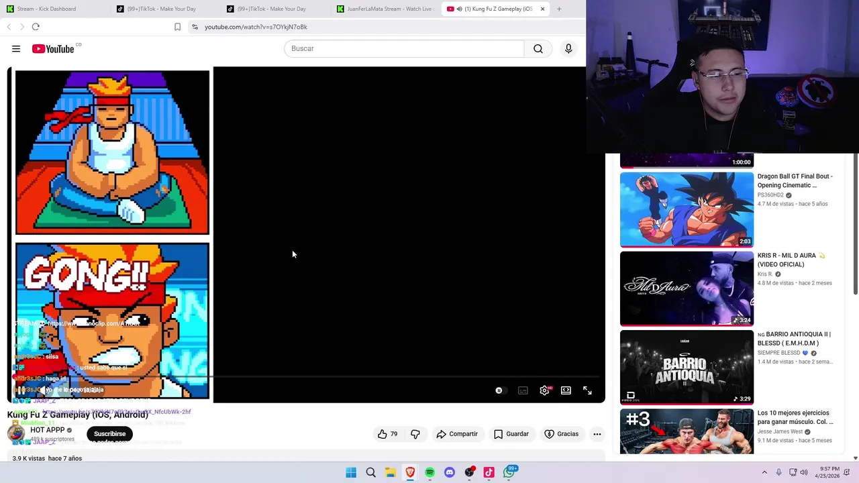Open Dragon Ball GT Final Bout thumbnail

point(687,210)
